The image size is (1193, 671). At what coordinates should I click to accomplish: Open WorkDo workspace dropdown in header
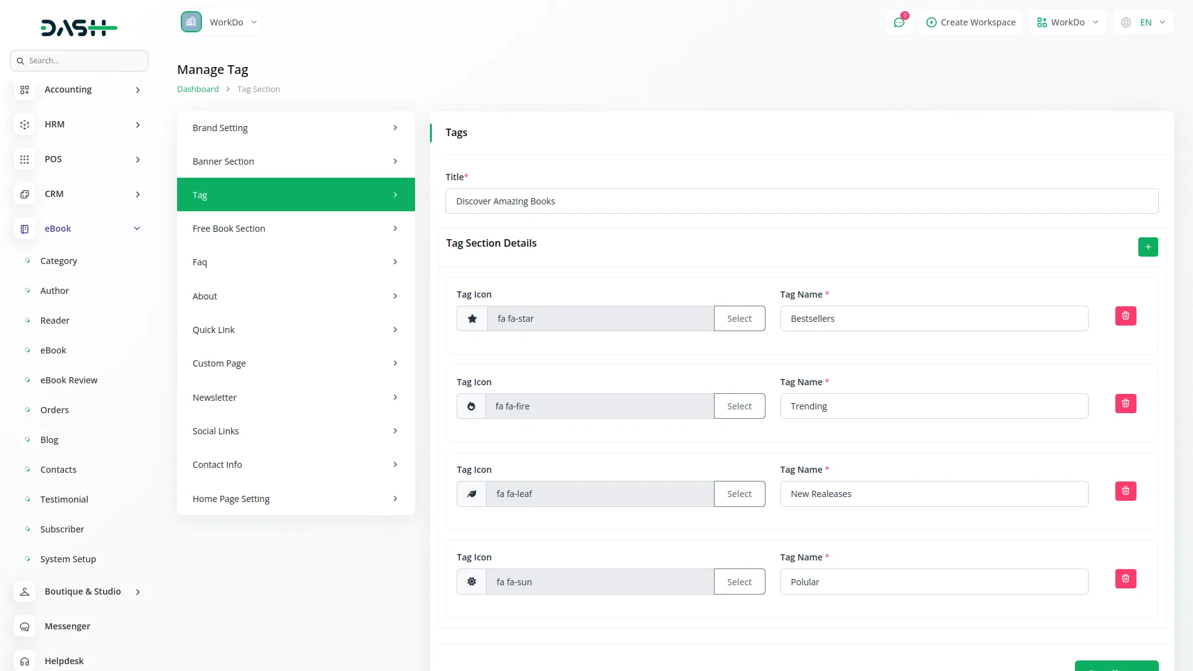[x=1067, y=22]
